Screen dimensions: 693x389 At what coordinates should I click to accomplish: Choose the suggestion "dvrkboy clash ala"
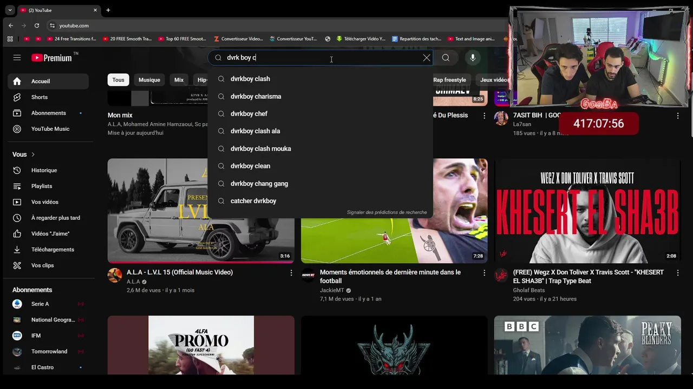320,131
